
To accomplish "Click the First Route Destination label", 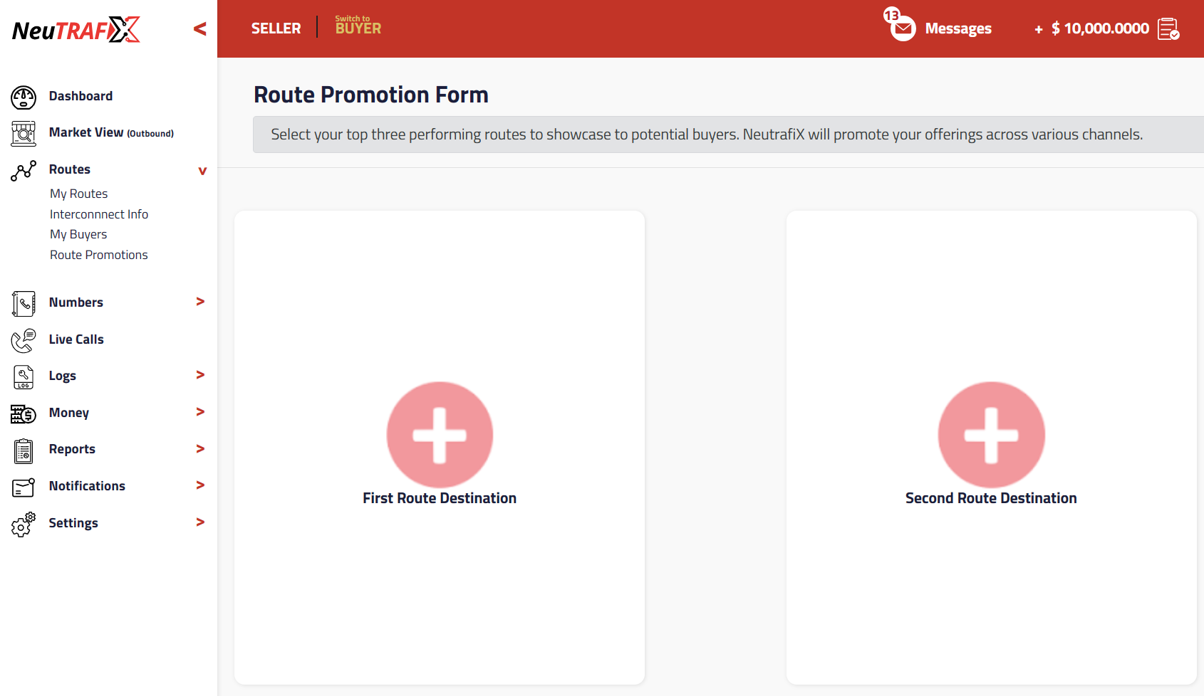I will [x=440, y=498].
